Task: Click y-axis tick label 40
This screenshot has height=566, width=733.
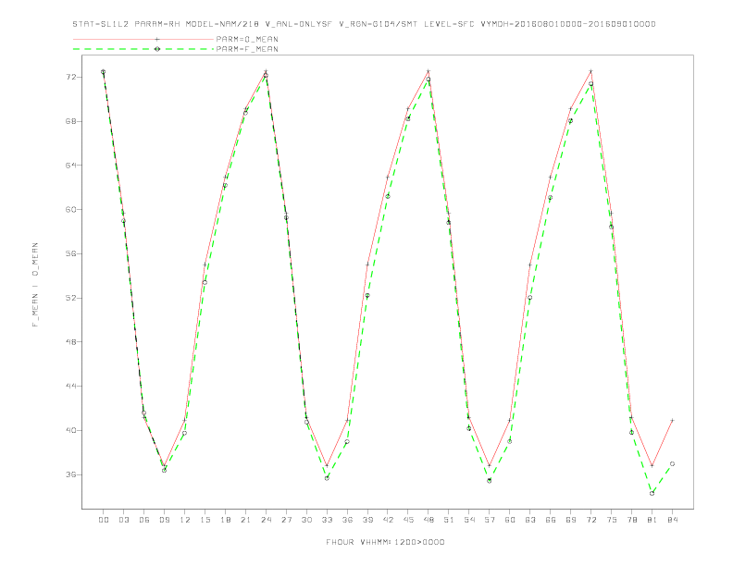Action: click(70, 430)
